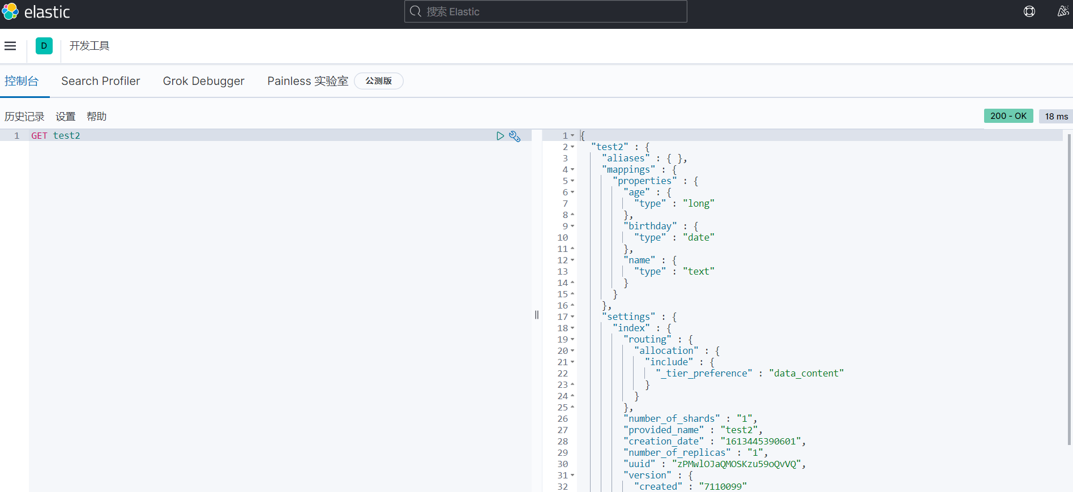Run the GET test2 request
Image resolution: width=1073 pixels, height=492 pixels.
pos(500,136)
